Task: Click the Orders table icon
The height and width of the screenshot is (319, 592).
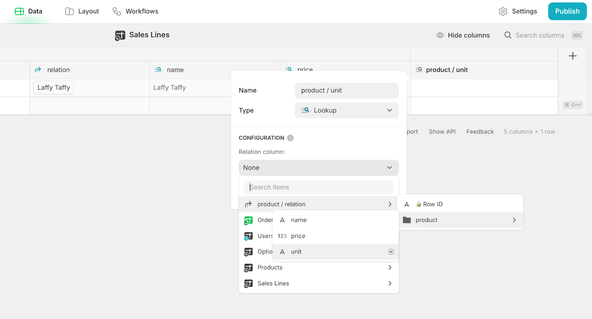Action: click(x=248, y=221)
